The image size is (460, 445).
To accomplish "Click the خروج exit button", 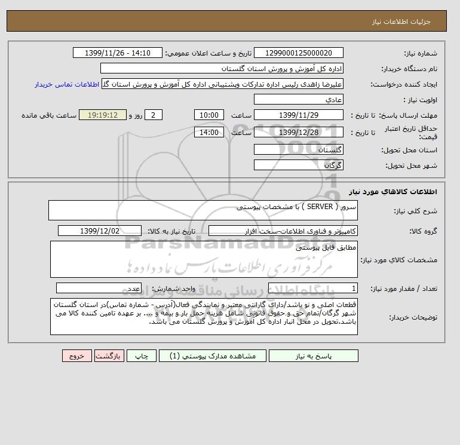I will point(77,356).
